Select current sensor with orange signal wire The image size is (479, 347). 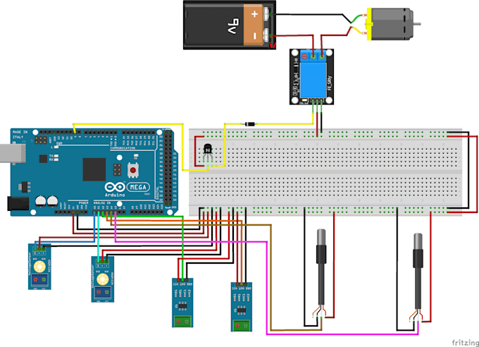(242, 307)
